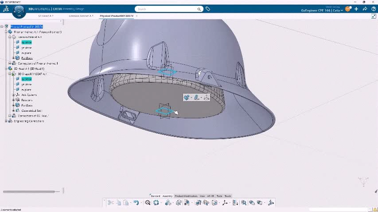Image resolution: width=378 pixels, height=212 pixels.
Task: Expand the Engineering Connections tree node
Action: [6, 121]
